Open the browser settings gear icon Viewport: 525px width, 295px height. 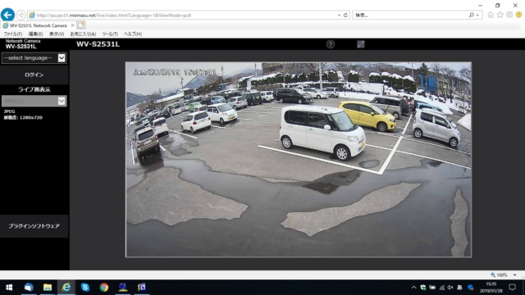pos(509,15)
